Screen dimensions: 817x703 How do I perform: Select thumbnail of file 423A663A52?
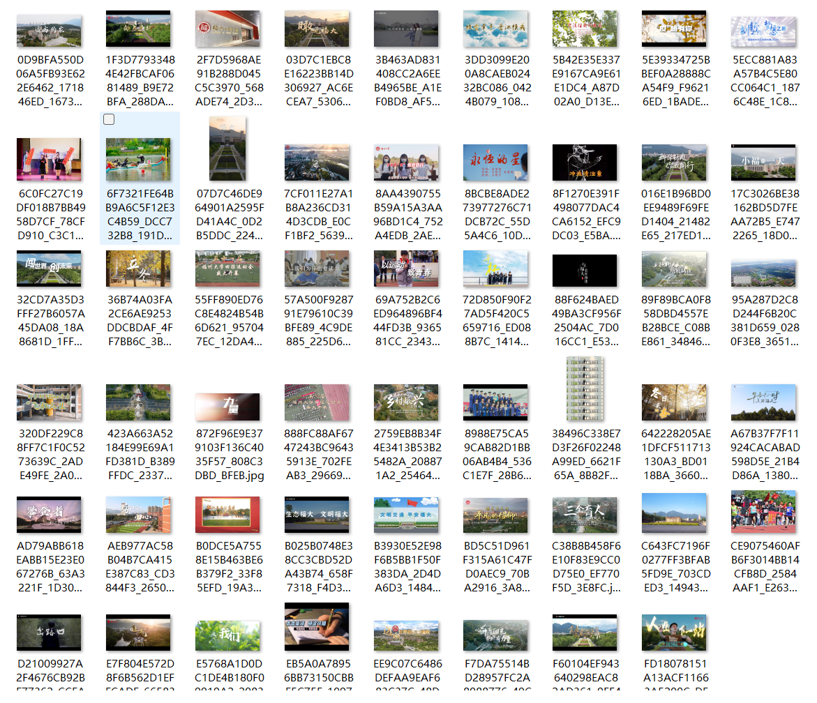(x=138, y=402)
